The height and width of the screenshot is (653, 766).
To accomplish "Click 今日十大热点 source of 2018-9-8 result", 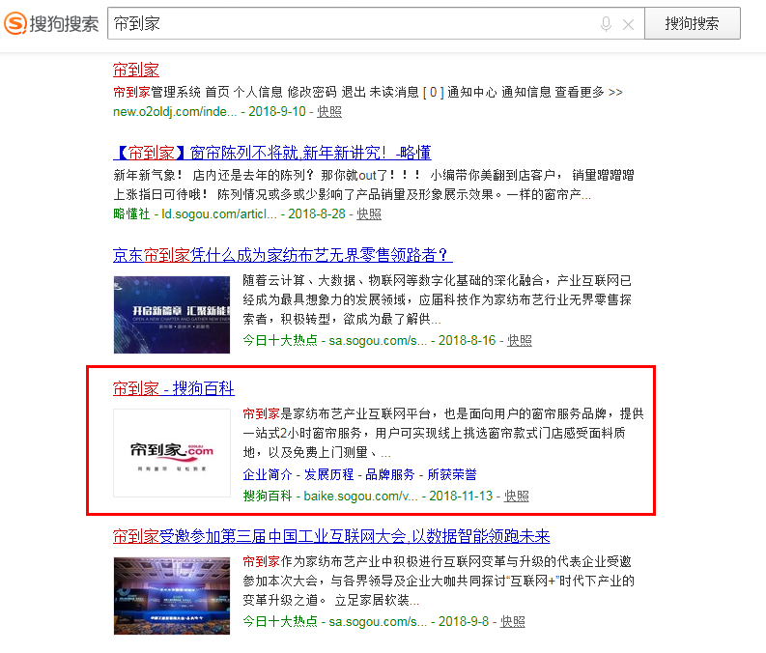I will 280,622.
